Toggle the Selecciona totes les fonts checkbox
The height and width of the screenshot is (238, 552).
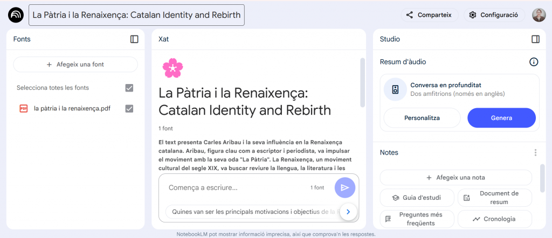(x=129, y=88)
